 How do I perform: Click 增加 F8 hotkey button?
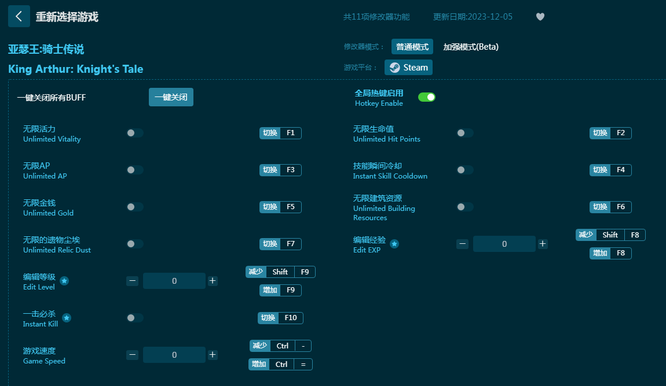(610, 253)
